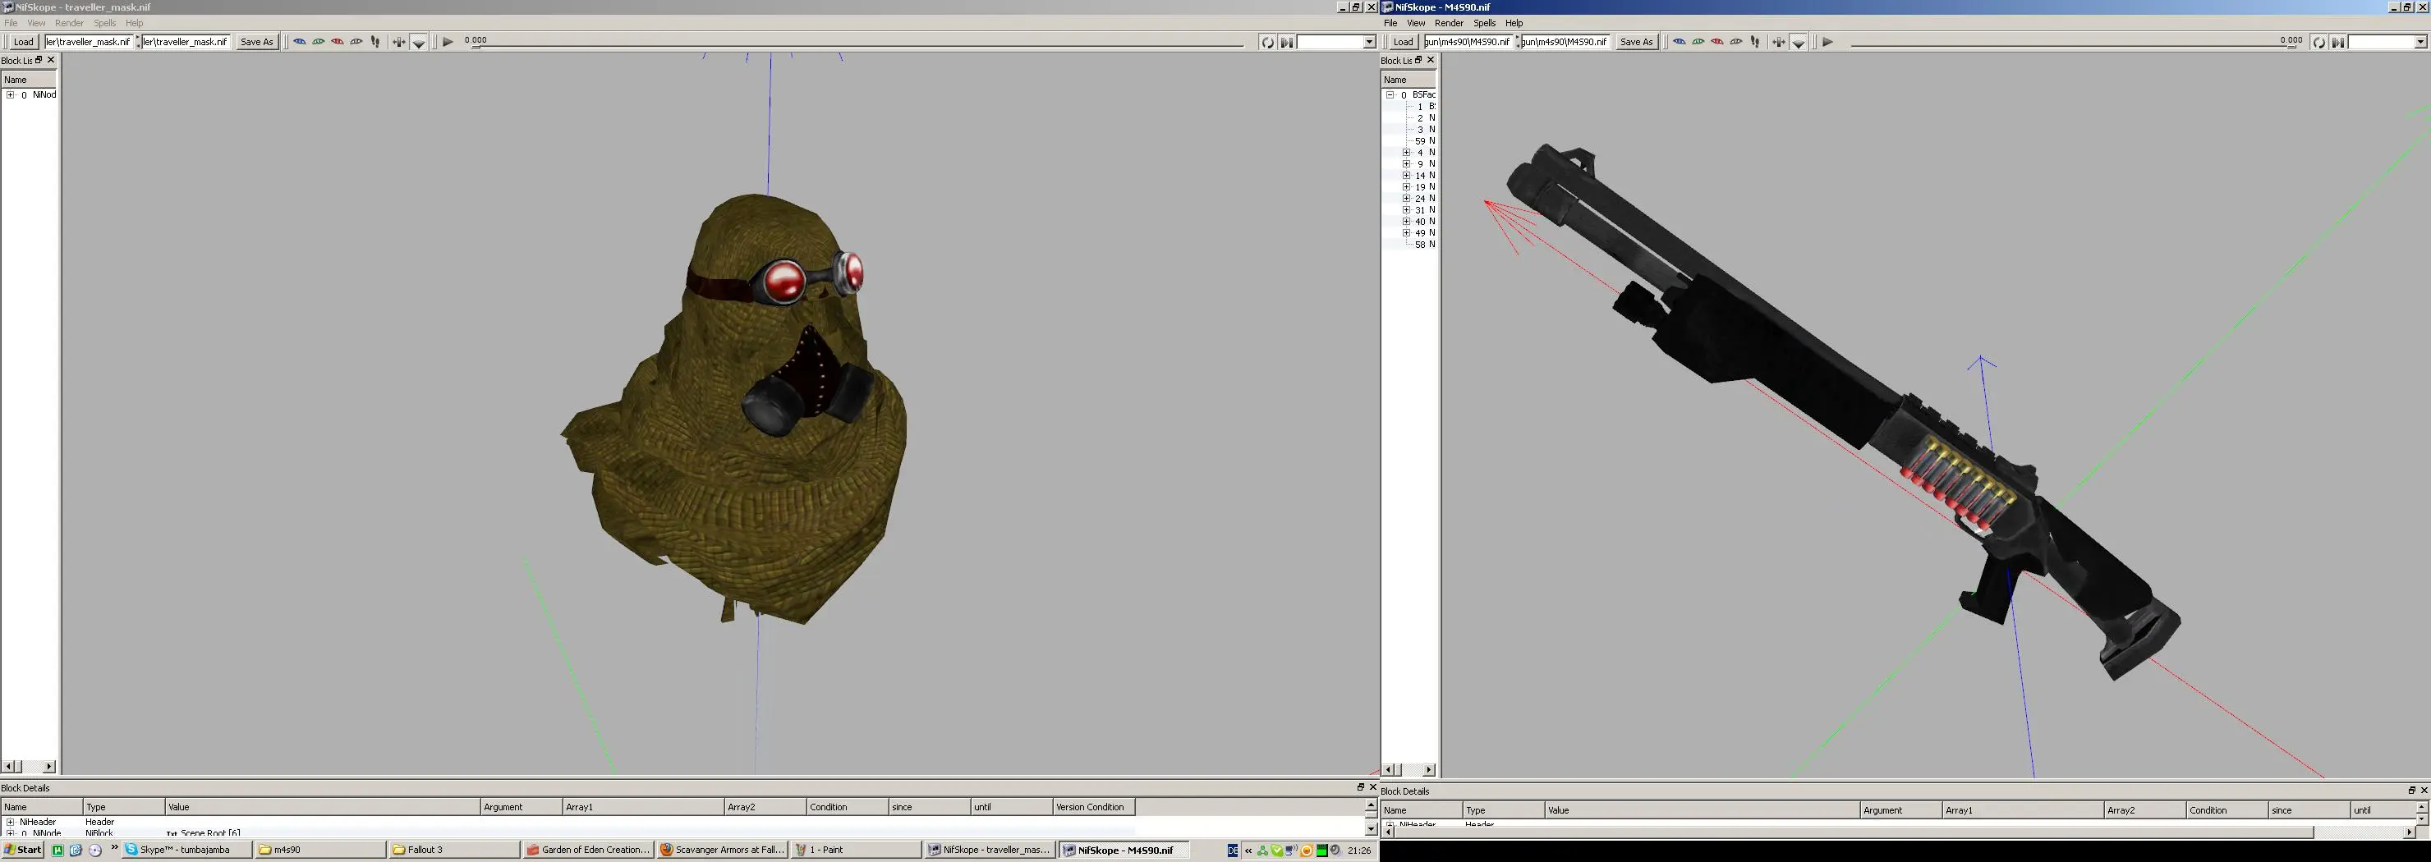Click switch-animation icon in traveller_mask window
Screen dimensions: 2431x862
(1286, 42)
